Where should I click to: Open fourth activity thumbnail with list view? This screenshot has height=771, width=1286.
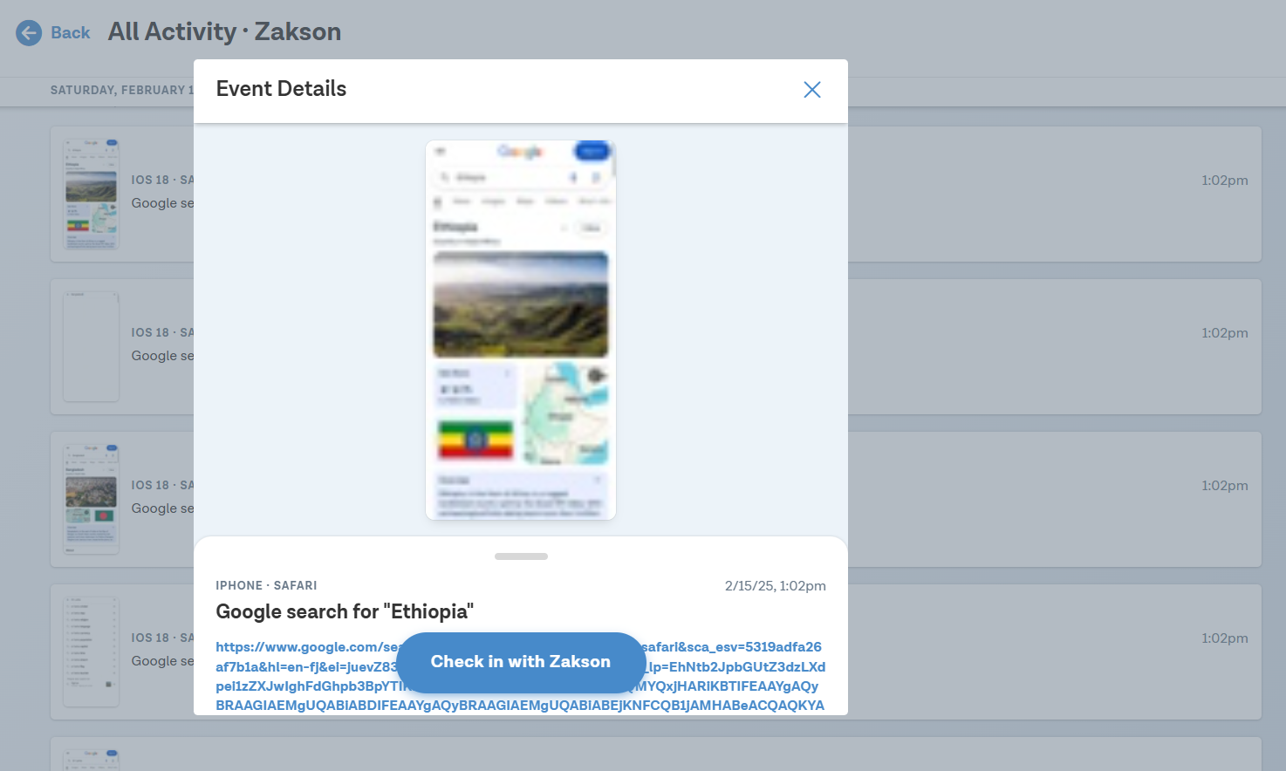[92, 652]
